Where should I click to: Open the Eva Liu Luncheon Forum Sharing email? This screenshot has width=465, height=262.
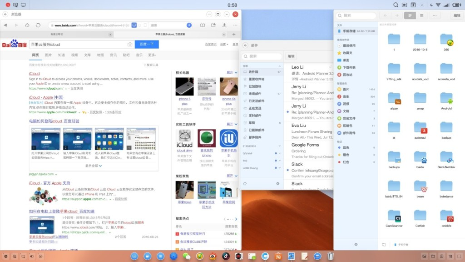coord(309,131)
